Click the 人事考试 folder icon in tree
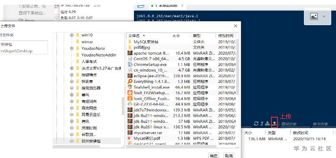Screen dimensions: 336x158 [78, 62]
